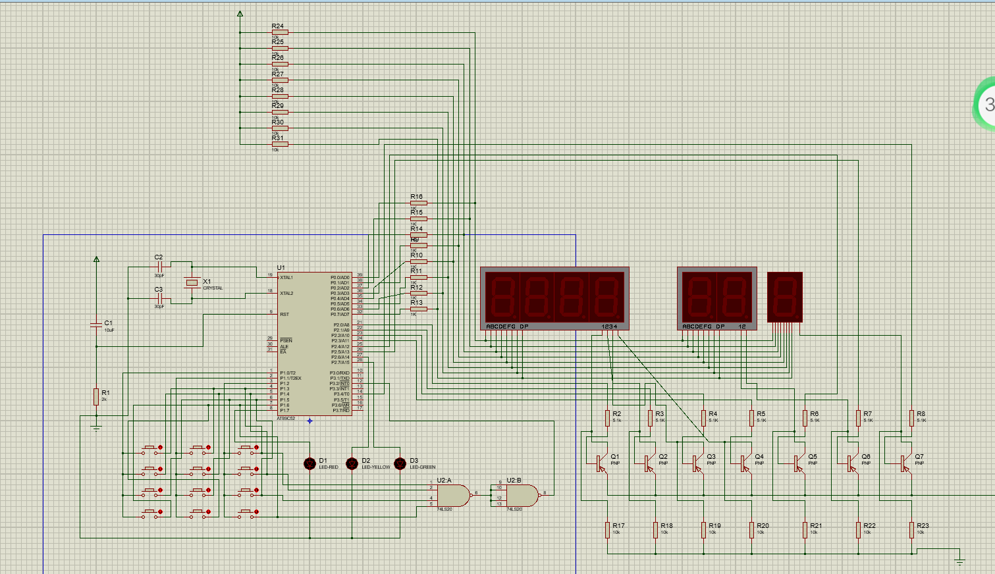
Task: Click pull-up resistor R28
Action: 280,96
